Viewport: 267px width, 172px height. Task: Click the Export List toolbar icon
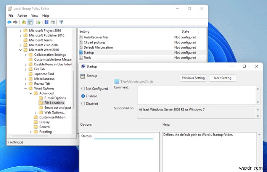point(39,22)
